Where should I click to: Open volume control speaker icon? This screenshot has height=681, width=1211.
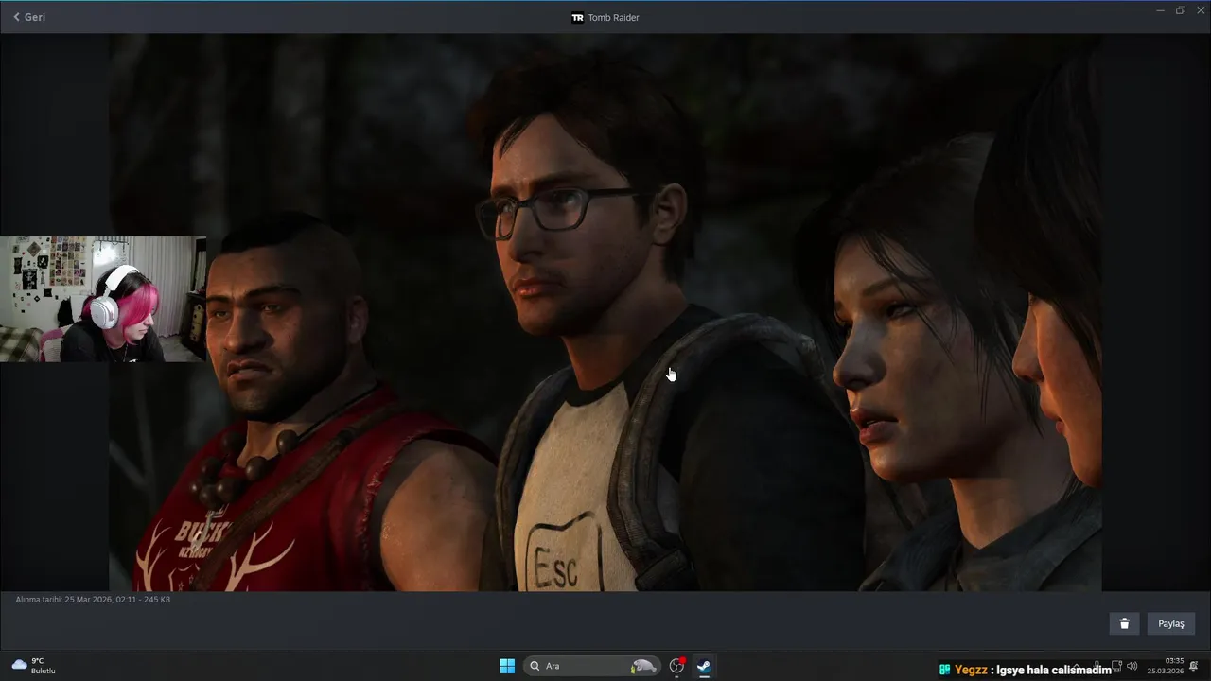tap(1132, 666)
